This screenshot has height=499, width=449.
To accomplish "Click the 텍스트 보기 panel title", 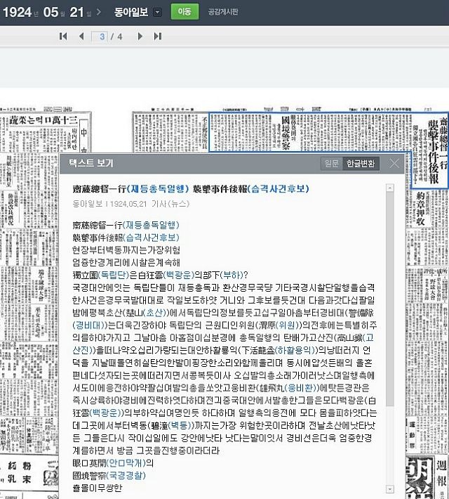I will click(x=91, y=163).
